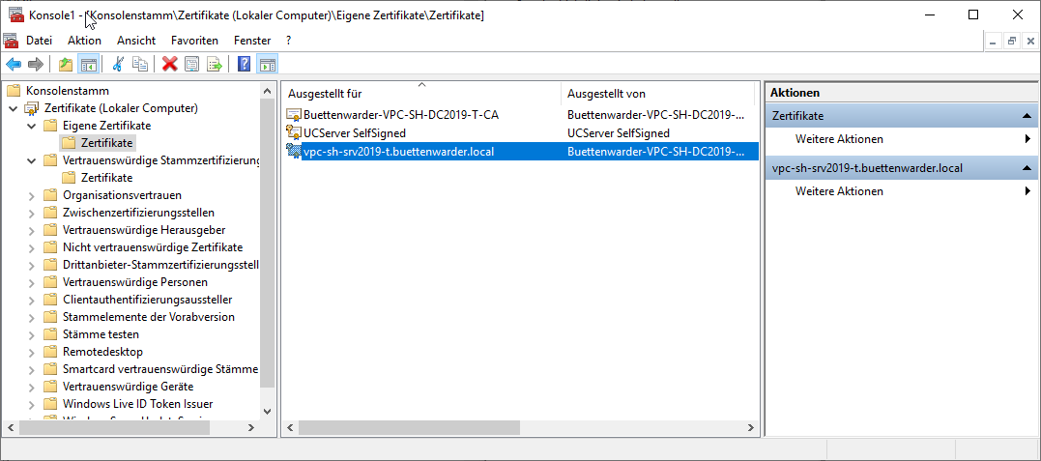Viewport: 1041px width, 461px height.
Task: Click the blue Back arrow in toolbar
Action: point(14,64)
